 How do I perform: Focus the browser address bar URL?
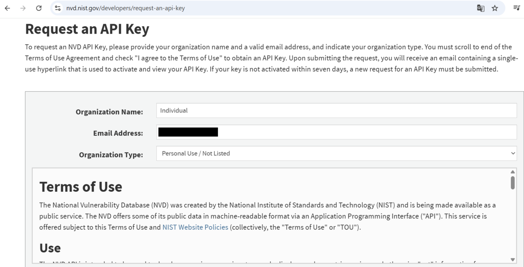[x=125, y=8]
